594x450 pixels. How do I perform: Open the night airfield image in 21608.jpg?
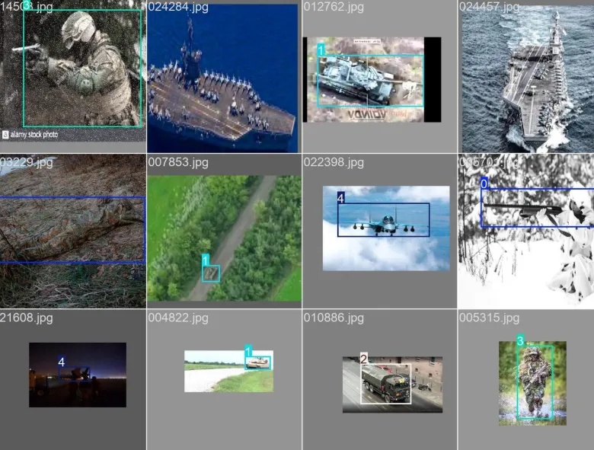pyautogui.click(x=78, y=375)
